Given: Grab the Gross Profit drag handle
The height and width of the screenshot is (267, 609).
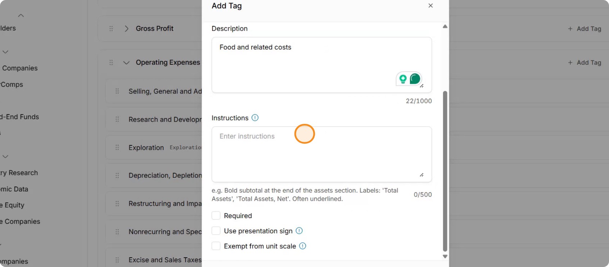Looking at the screenshot, I should pyautogui.click(x=111, y=28).
